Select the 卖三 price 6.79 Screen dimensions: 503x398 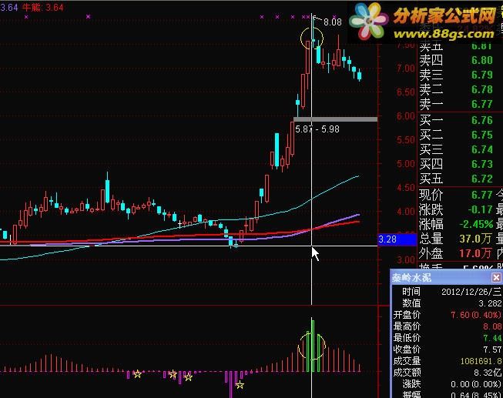coord(482,75)
